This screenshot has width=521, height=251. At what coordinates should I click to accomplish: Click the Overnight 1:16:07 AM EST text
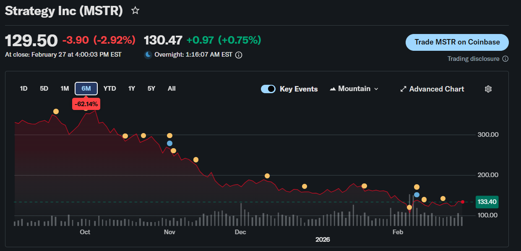193,55
